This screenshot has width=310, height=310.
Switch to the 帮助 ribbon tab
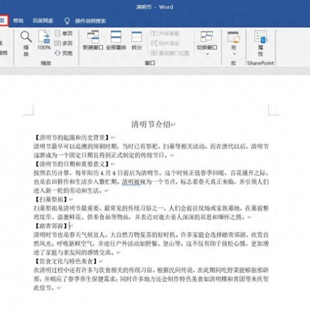(x=19, y=21)
